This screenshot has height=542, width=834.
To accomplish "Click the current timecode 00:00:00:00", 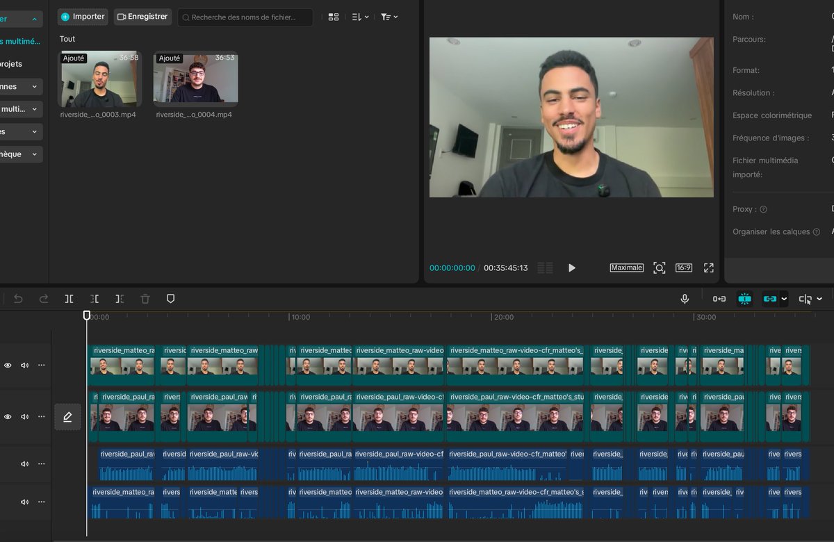I will pos(452,268).
